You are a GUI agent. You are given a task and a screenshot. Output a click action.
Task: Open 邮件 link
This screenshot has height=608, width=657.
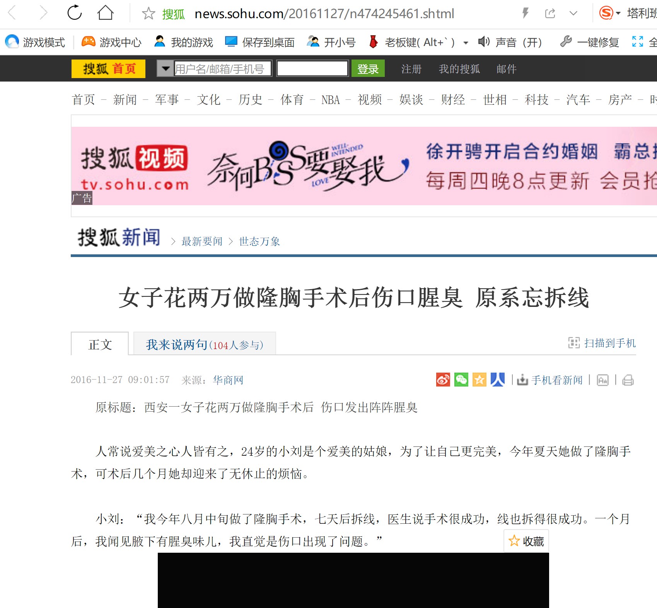click(x=507, y=69)
